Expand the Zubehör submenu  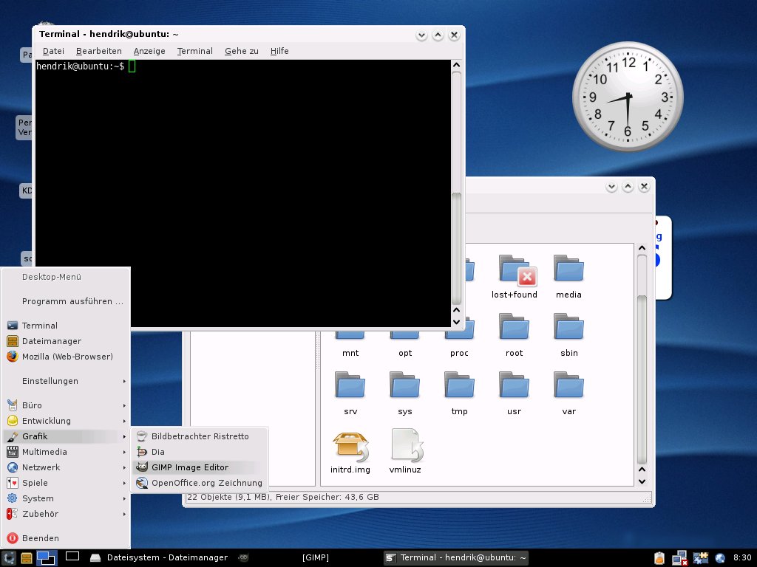click(66, 514)
